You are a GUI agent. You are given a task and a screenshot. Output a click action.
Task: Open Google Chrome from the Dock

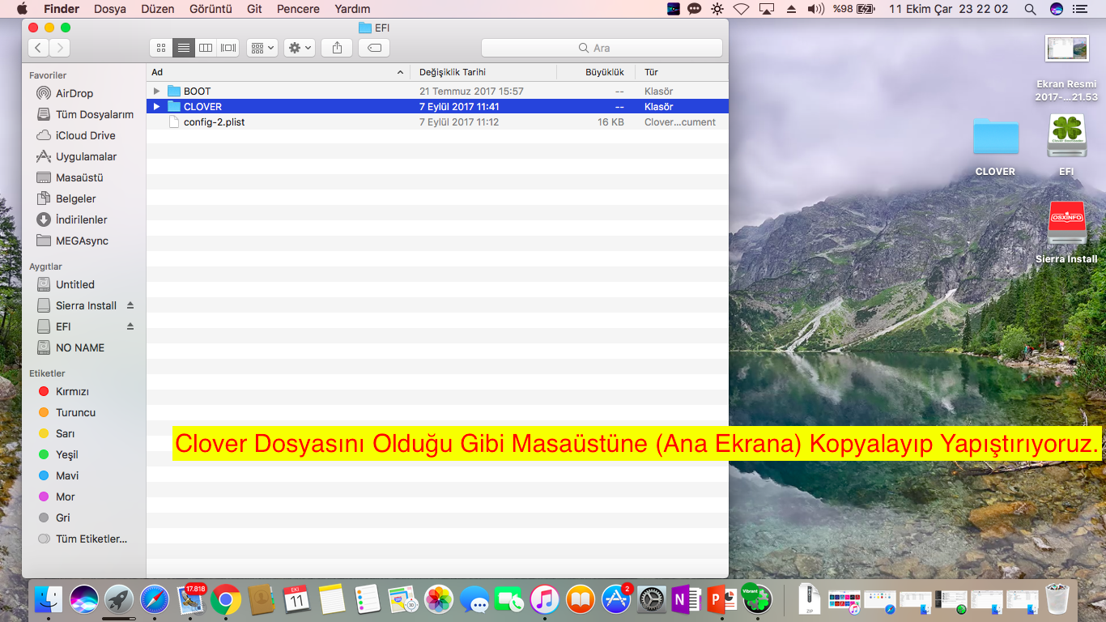tap(226, 599)
